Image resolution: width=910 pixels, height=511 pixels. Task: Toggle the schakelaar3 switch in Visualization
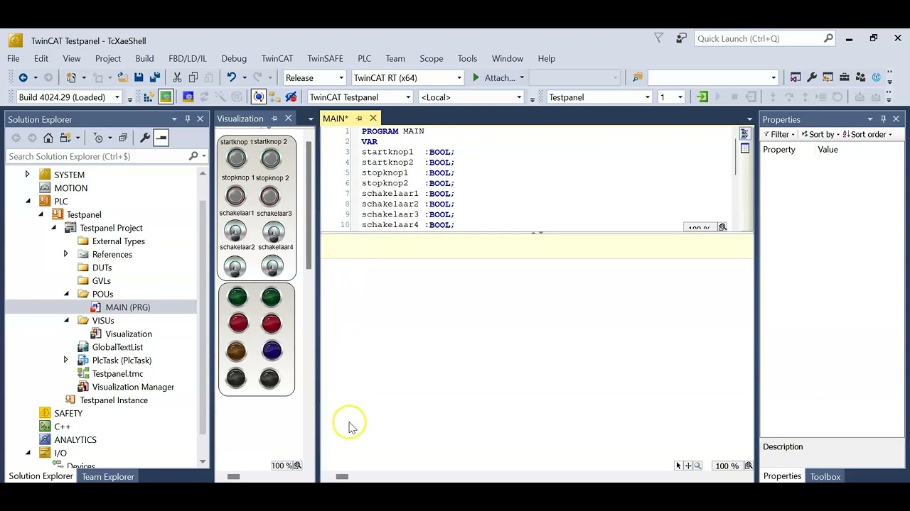point(273,231)
